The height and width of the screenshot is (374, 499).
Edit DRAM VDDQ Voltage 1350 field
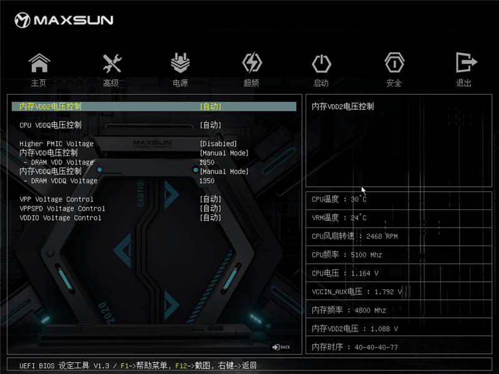[207, 181]
